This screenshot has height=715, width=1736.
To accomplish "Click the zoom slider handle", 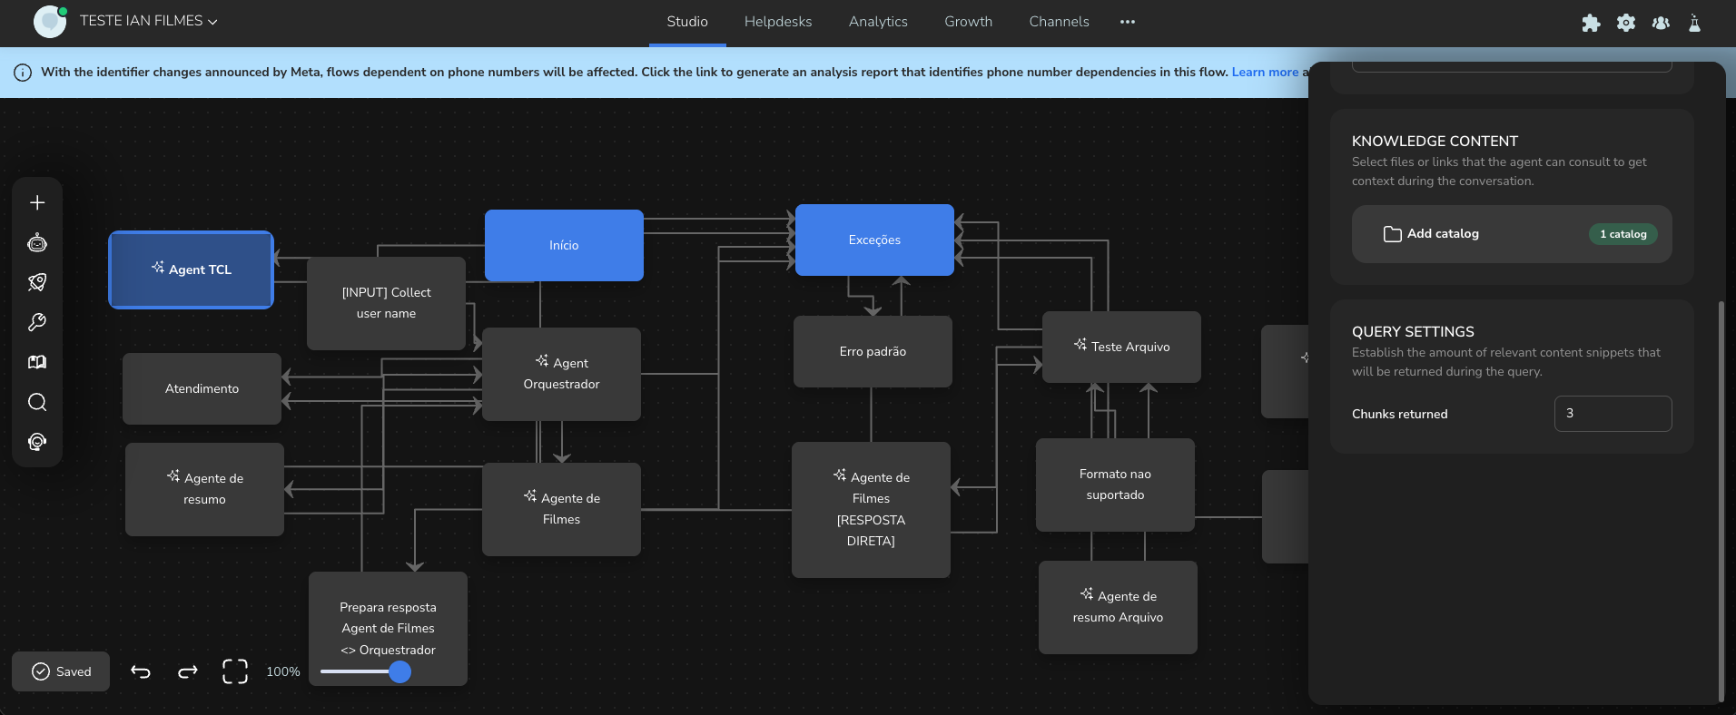I will click(x=399, y=671).
